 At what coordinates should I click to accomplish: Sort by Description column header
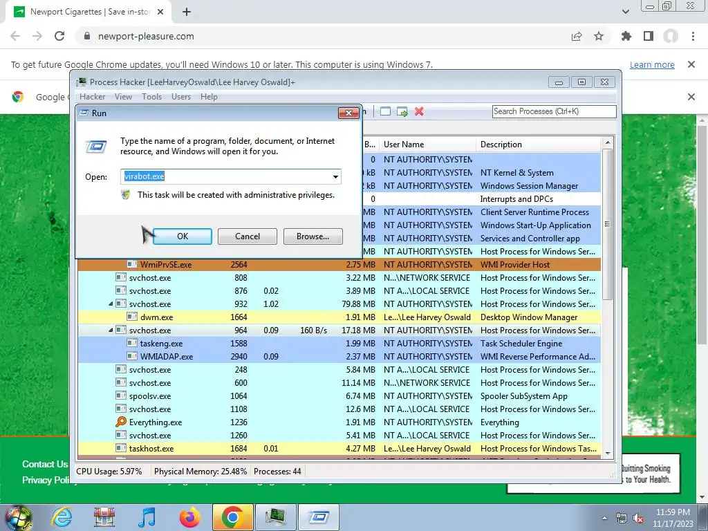[538, 145]
